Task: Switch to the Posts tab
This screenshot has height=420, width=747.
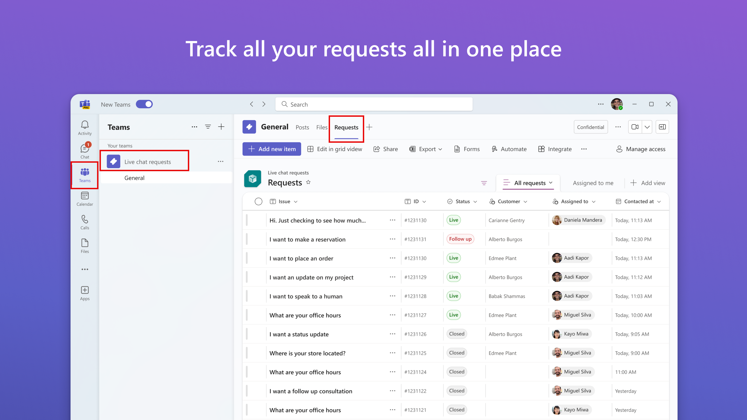Action: tap(302, 127)
